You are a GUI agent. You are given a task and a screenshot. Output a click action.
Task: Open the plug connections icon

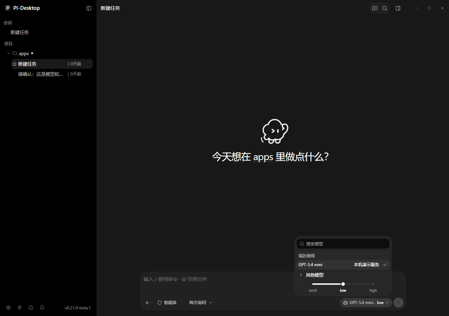pos(20,308)
